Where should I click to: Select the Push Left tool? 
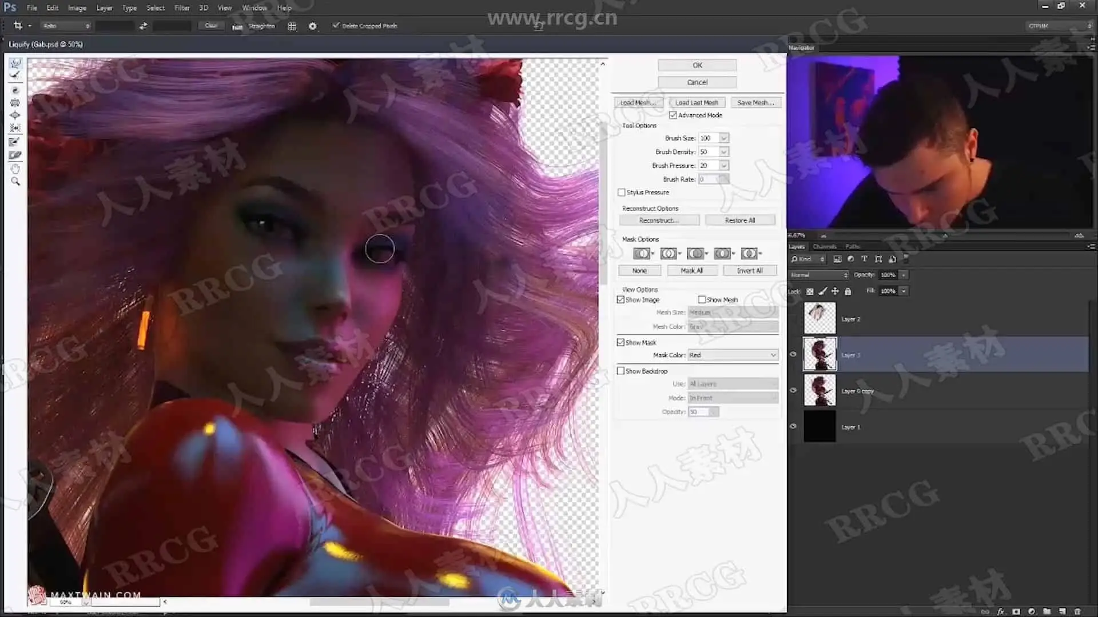point(15,128)
